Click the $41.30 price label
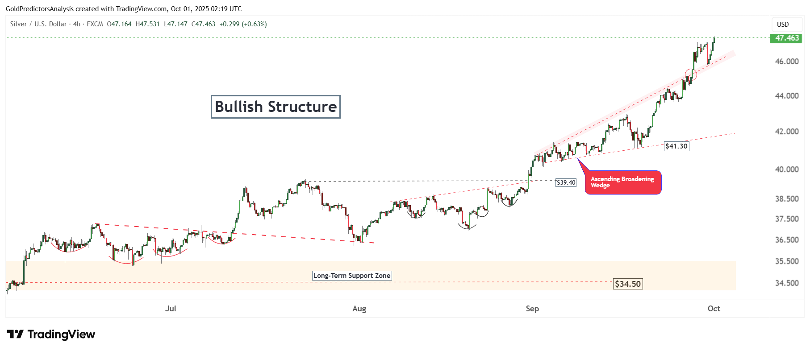The width and height of the screenshot is (810, 351). click(x=676, y=146)
